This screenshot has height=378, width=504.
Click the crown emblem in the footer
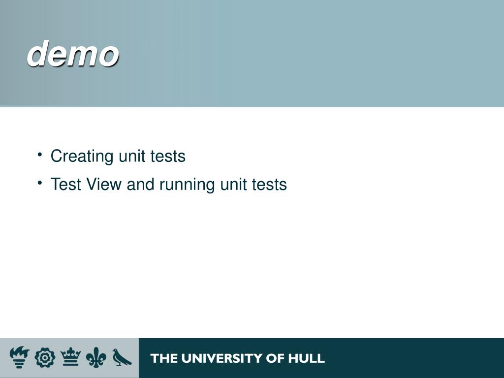pos(71,357)
